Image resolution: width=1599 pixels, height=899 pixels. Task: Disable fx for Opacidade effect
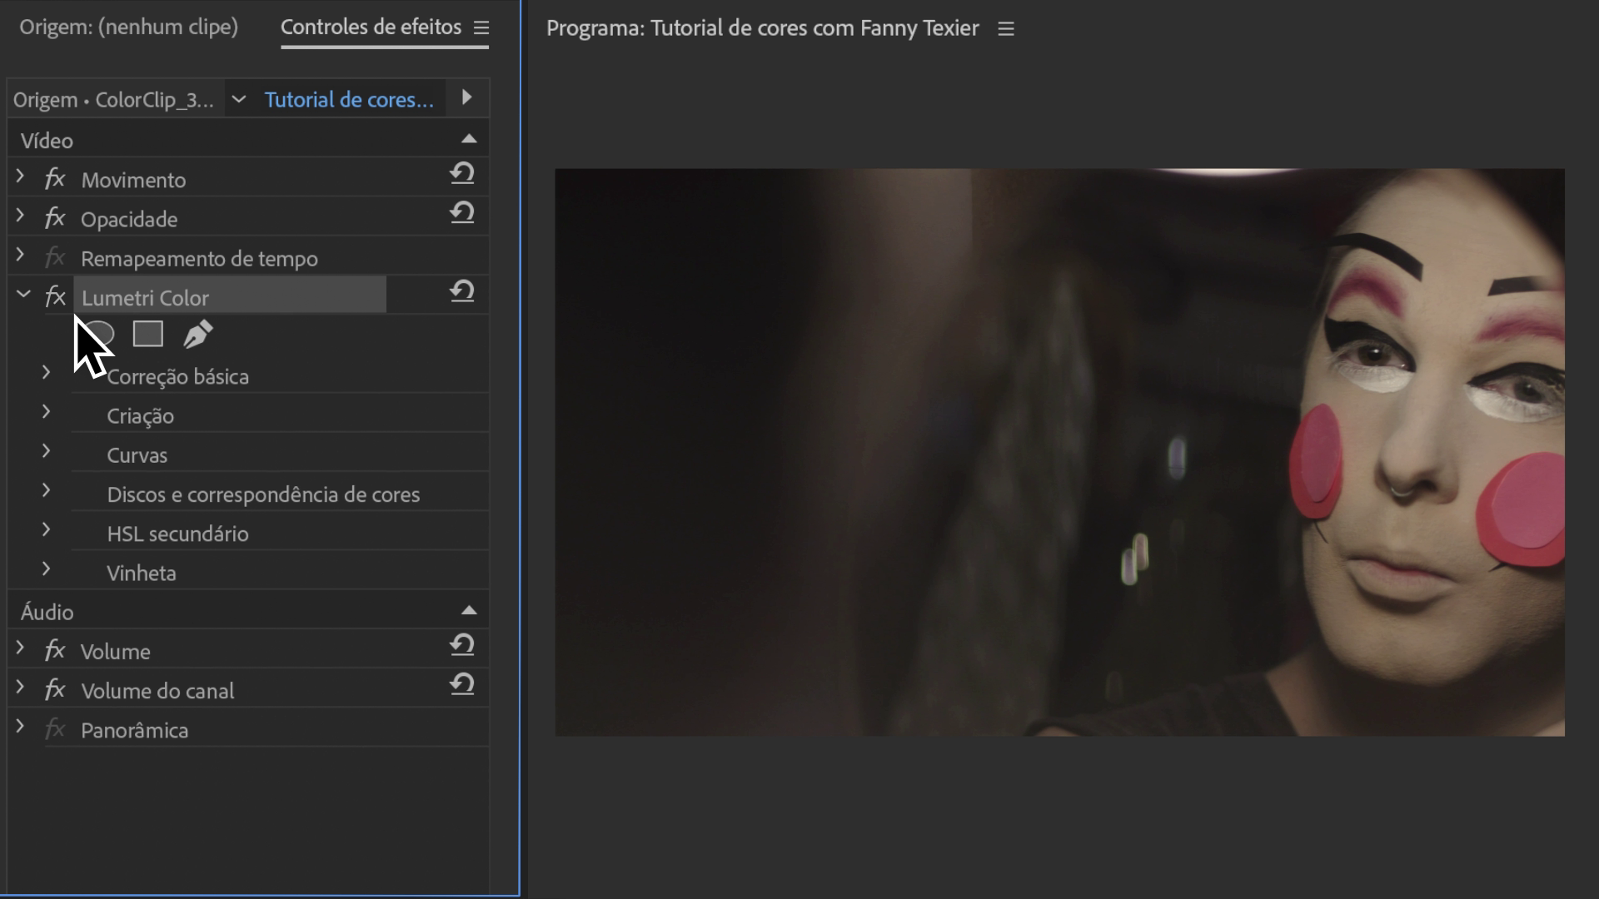55,218
